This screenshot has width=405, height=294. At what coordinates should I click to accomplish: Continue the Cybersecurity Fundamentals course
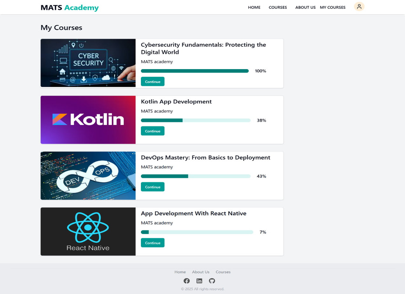click(153, 82)
